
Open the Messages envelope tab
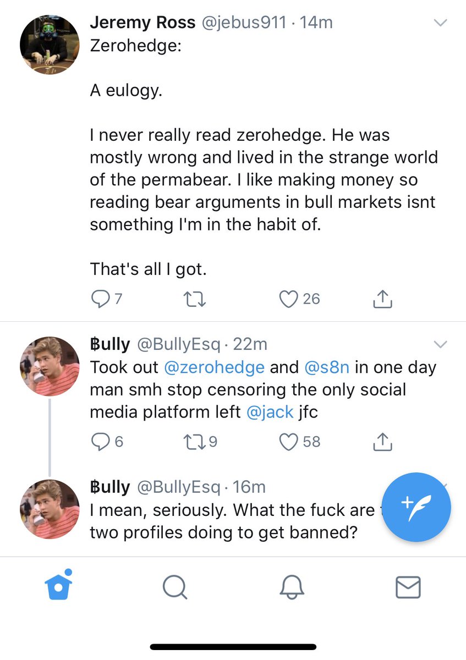pyautogui.click(x=408, y=587)
